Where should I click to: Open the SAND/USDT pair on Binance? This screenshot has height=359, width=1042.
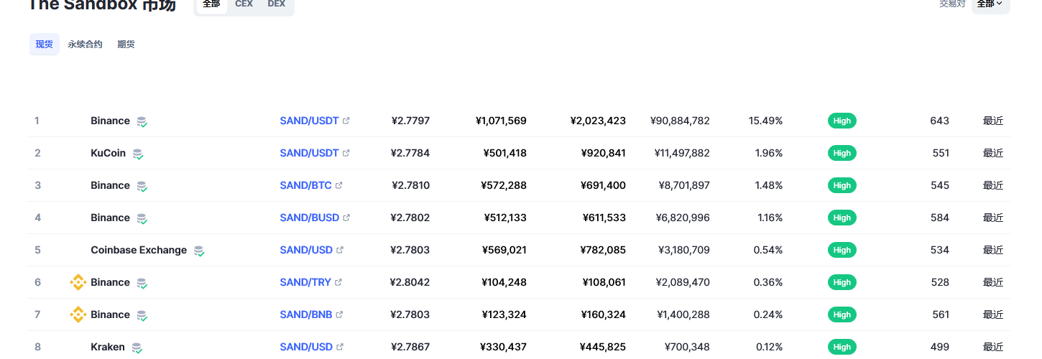pyautogui.click(x=309, y=121)
